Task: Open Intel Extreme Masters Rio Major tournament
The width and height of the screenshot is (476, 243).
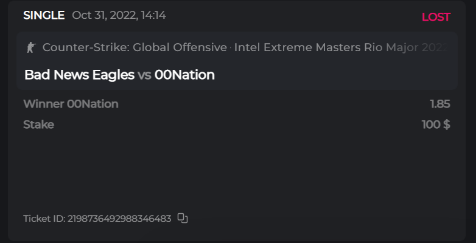Action: (341, 47)
